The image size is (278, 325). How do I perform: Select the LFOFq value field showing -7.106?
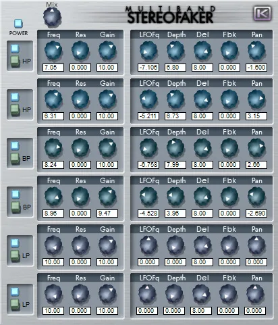pyautogui.click(x=148, y=68)
